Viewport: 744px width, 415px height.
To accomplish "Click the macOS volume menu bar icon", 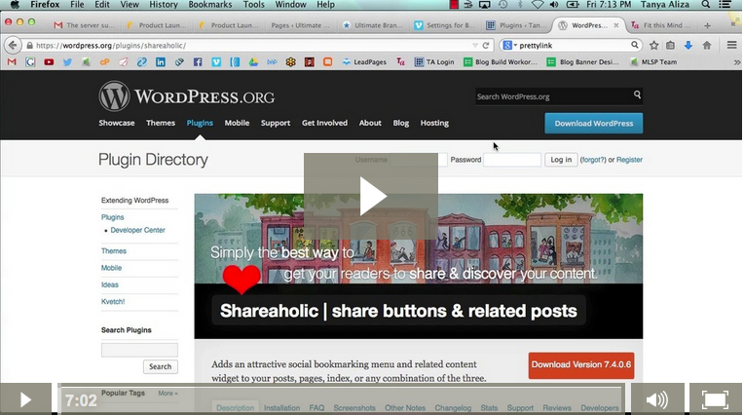I will point(554,4).
